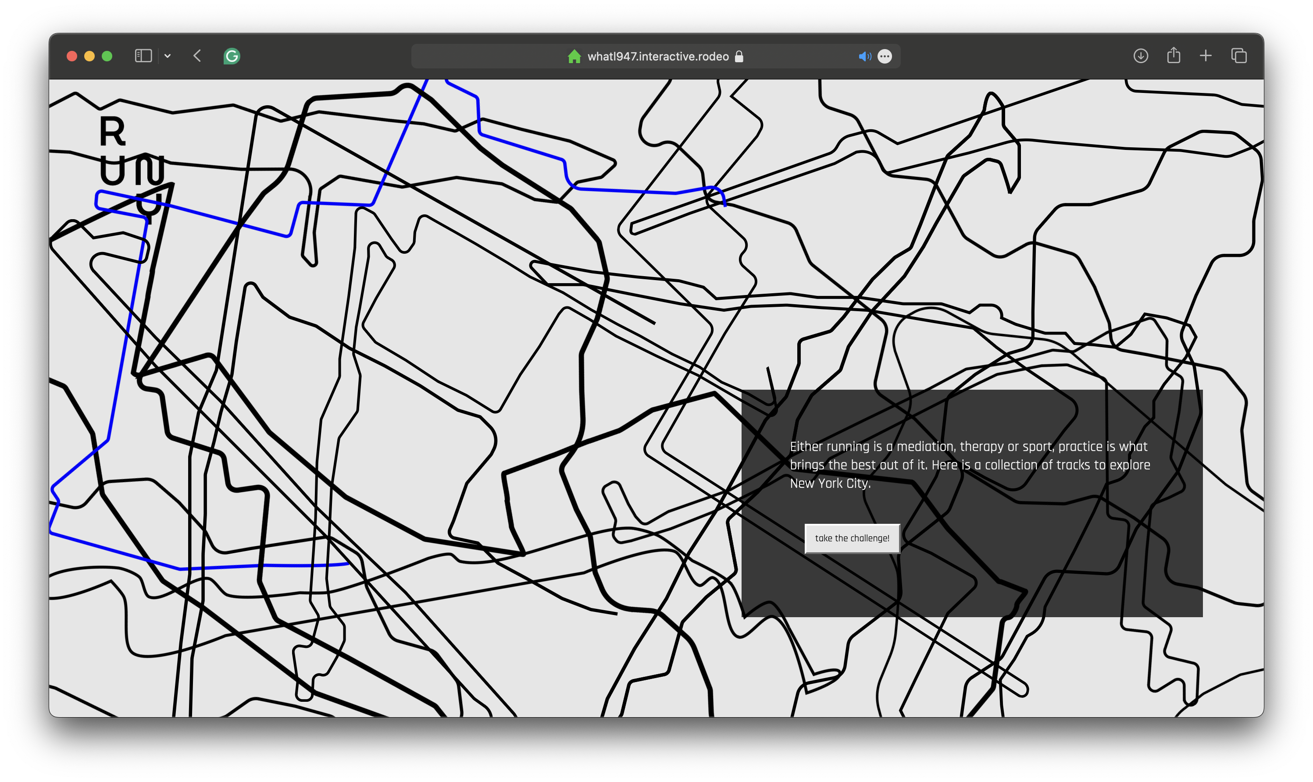Enter full screen with the green button
Image resolution: width=1313 pixels, height=782 pixels.
tap(107, 56)
